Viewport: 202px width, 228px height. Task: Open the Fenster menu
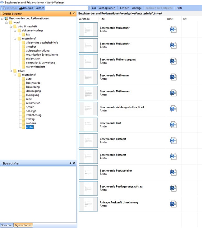pyautogui.click(x=124, y=8)
